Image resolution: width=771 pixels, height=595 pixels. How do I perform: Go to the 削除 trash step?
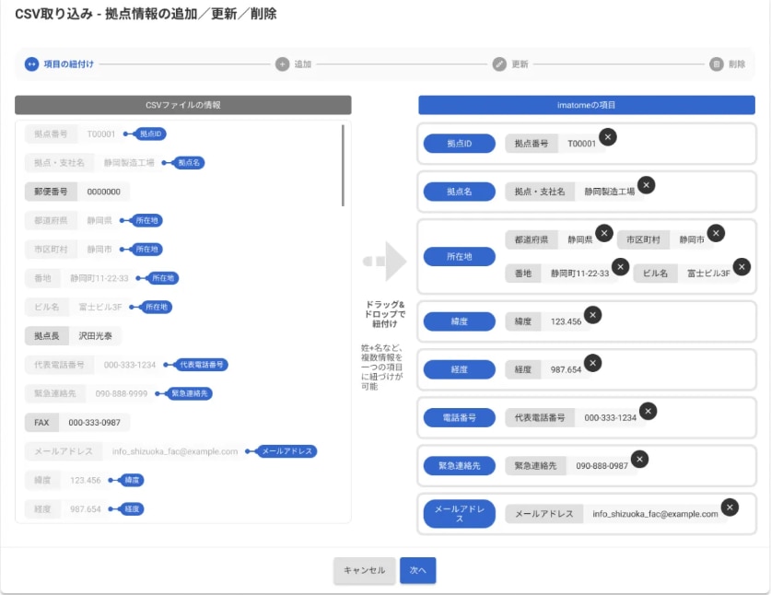click(x=717, y=64)
